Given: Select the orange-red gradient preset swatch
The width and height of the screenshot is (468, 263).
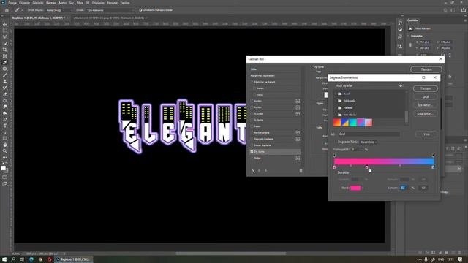Looking at the screenshot, I should click(337, 123).
